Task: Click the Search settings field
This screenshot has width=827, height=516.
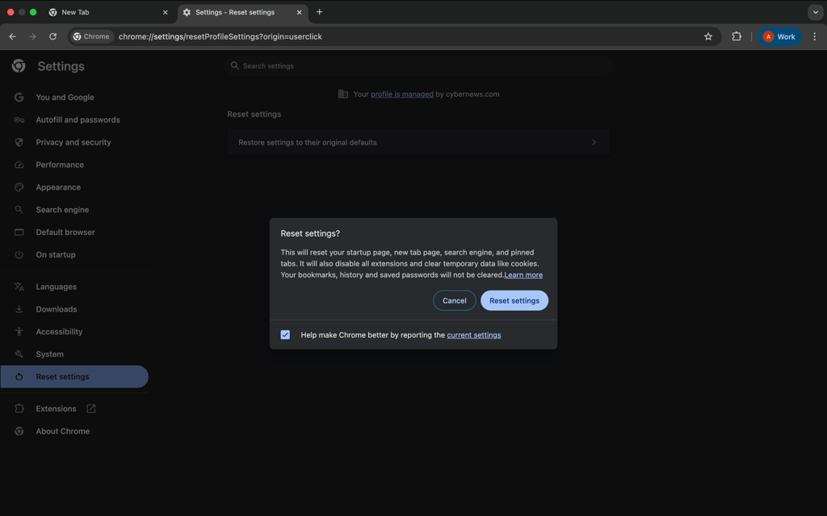Action: [420, 66]
